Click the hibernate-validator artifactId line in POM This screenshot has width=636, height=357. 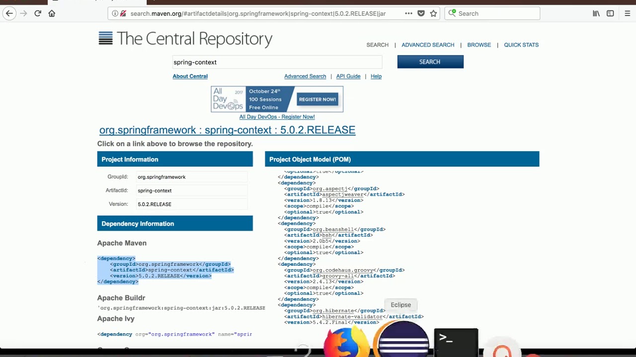click(x=354, y=316)
